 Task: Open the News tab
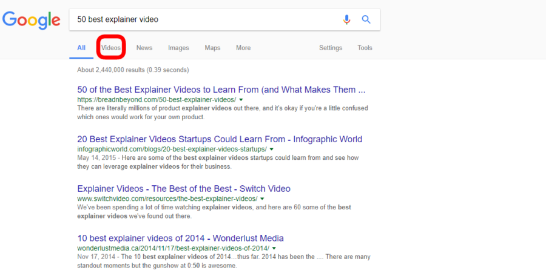click(x=144, y=48)
